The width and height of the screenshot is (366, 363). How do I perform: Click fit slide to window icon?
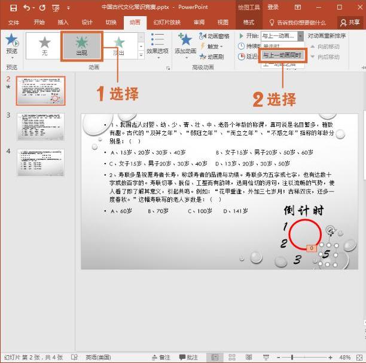click(x=359, y=357)
